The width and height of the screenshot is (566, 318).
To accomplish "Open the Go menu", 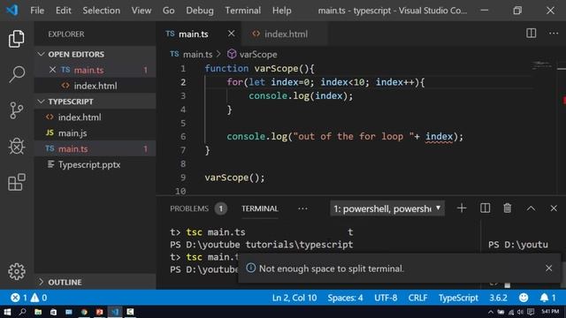I will click(169, 11).
